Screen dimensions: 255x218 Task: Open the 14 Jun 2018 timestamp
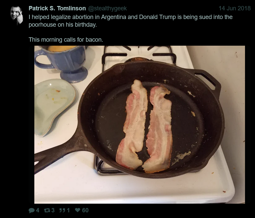coord(235,8)
